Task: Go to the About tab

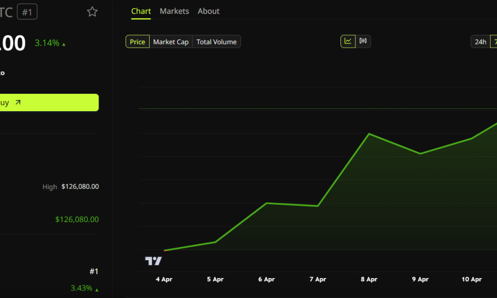Action: click(209, 11)
